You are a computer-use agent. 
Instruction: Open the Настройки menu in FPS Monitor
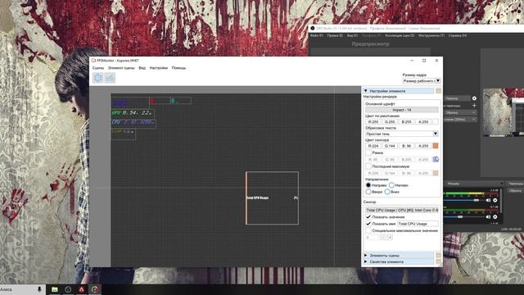point(158,68)
